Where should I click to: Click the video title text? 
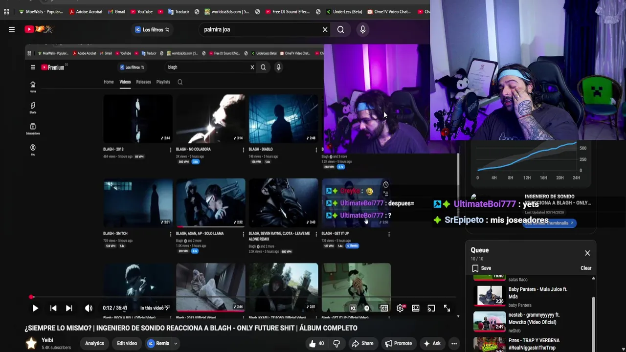click(x=191, y=328)
